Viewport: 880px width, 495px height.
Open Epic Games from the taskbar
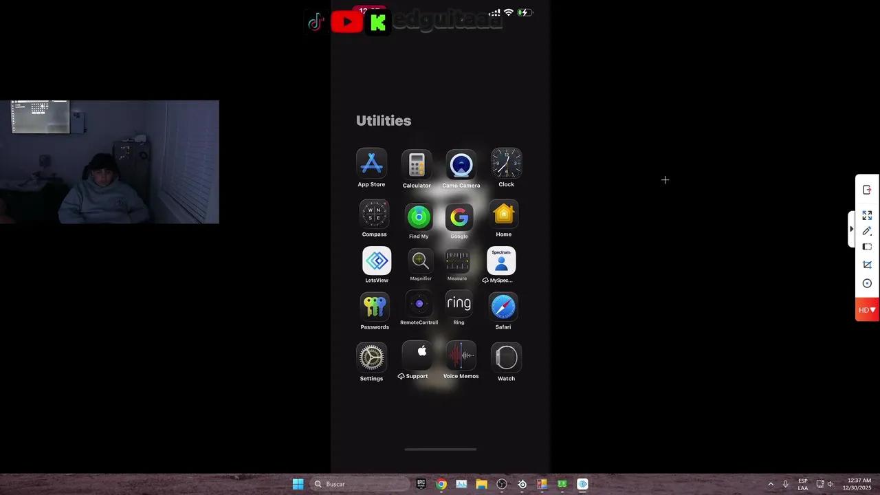(421, 484)
